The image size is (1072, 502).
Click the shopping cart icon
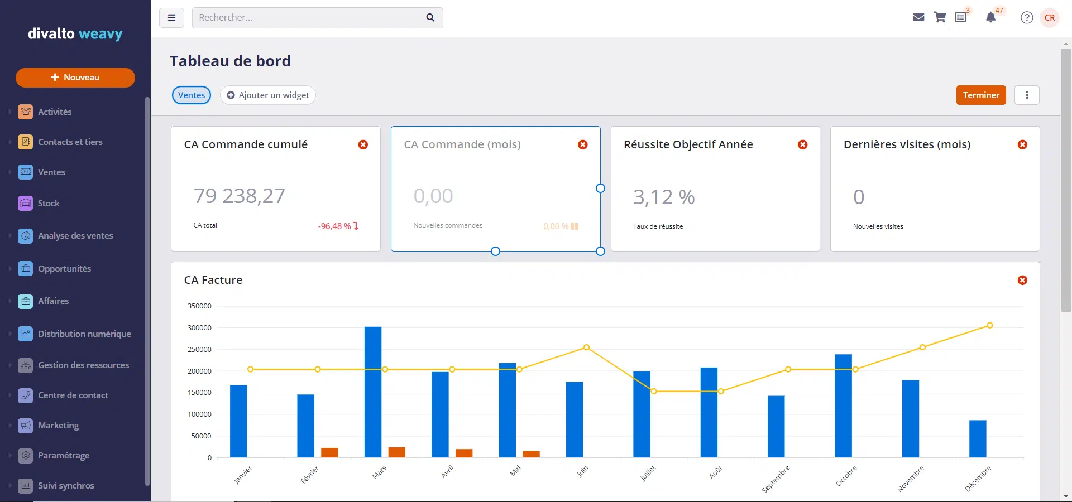click(x=940, y=17)
